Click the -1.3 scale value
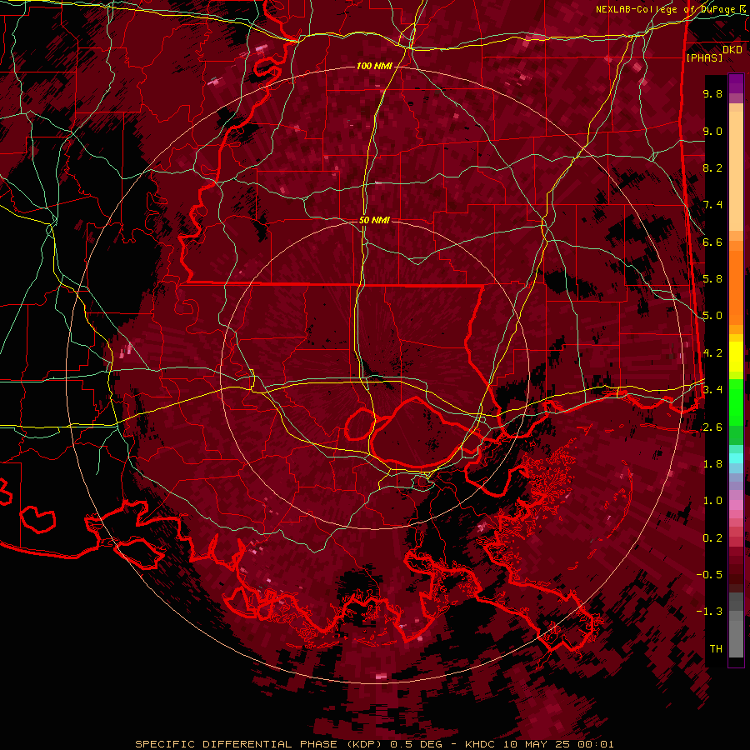This screenshot has height=750, width=750. (x=709, y=612)
